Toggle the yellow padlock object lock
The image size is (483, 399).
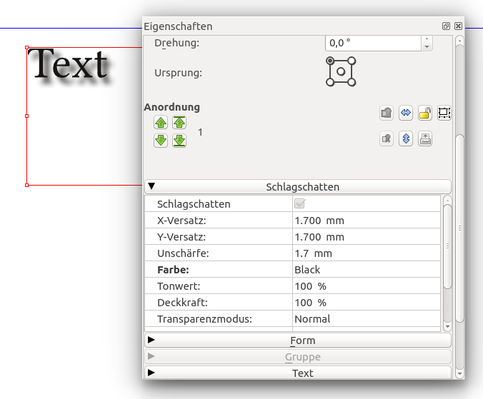click(x=424, y=113)
